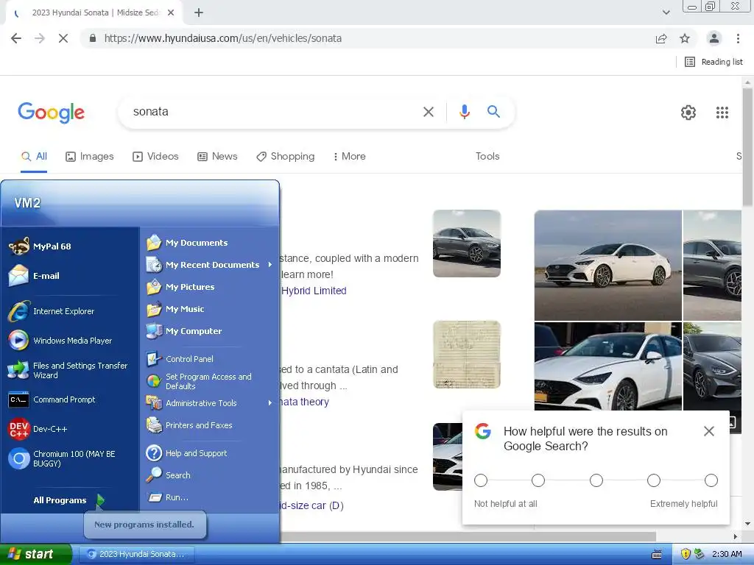
Task: Click the URL address bar
Action: 375,38
